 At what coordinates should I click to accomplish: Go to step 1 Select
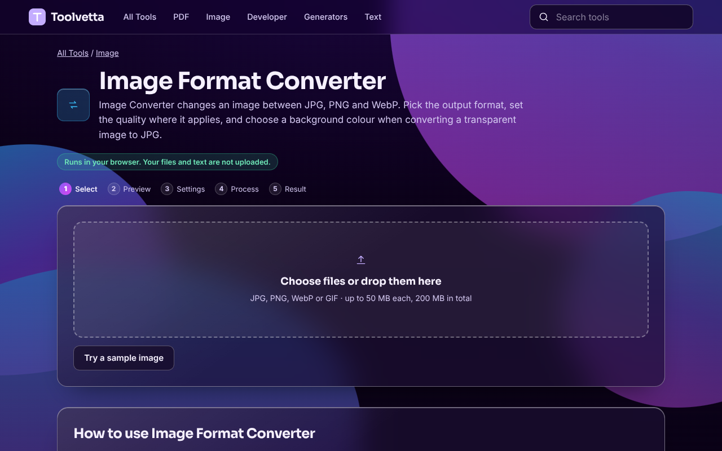tap(78, 189)
